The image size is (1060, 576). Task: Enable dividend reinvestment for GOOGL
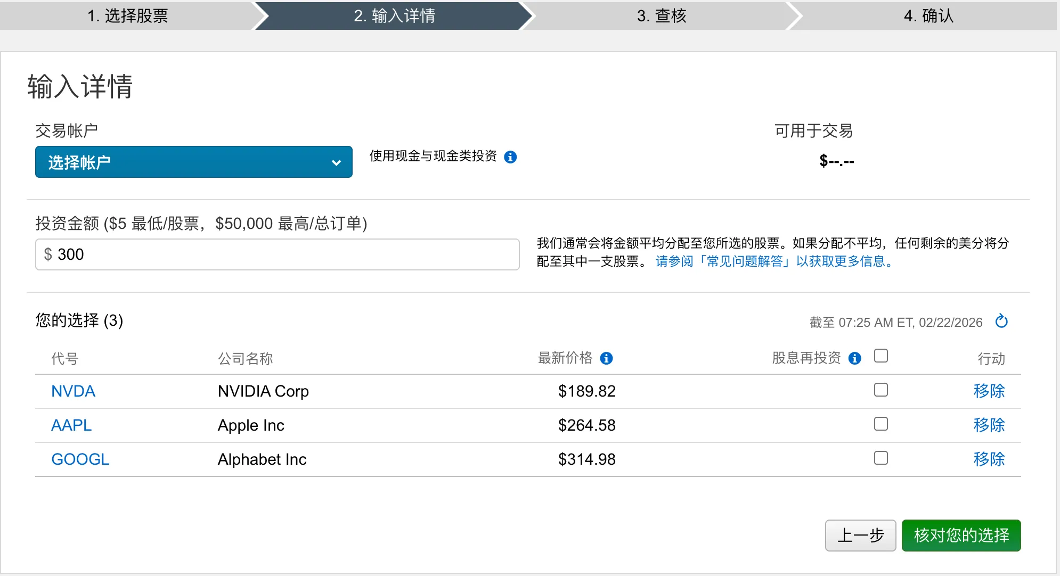point(881,458)
